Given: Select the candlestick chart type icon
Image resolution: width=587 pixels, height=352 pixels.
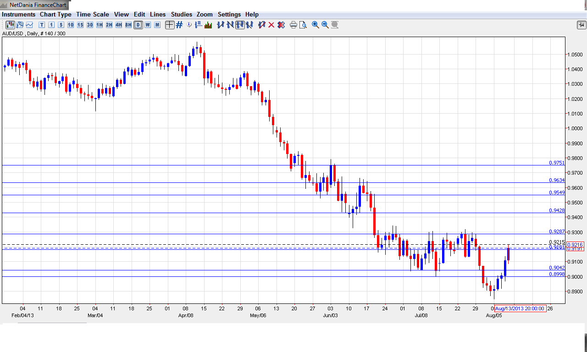Looking at the screenshot, I should click(x=10, y=25).
